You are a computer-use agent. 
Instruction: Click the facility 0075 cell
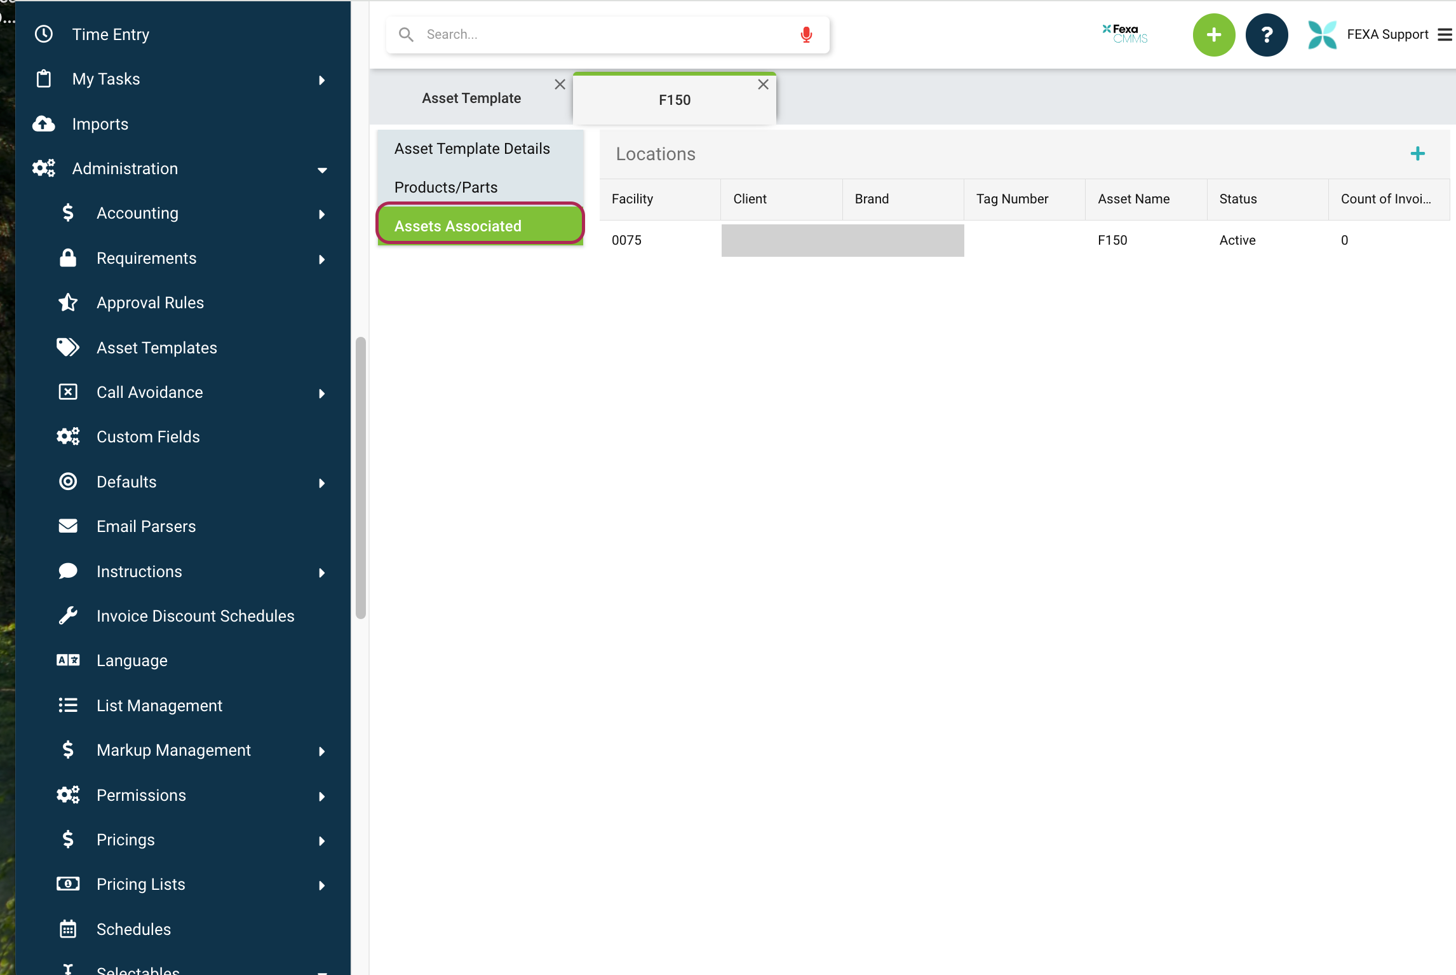660,240
